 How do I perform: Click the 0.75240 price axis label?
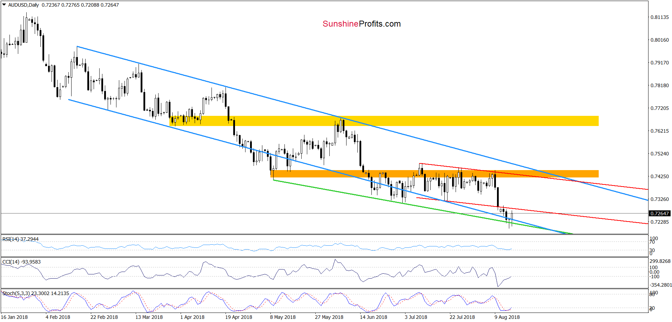(660, 154)
